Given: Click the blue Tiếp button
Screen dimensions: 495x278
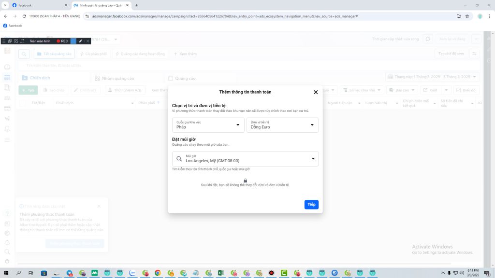Looking at the screenshot, I should point(311,205).
